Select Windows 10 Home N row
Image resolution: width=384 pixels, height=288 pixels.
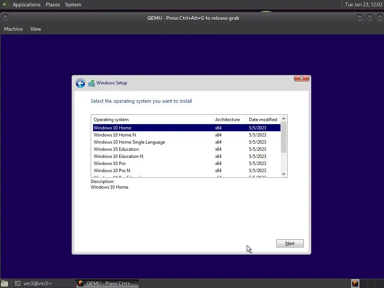click(x=187, y=135)
